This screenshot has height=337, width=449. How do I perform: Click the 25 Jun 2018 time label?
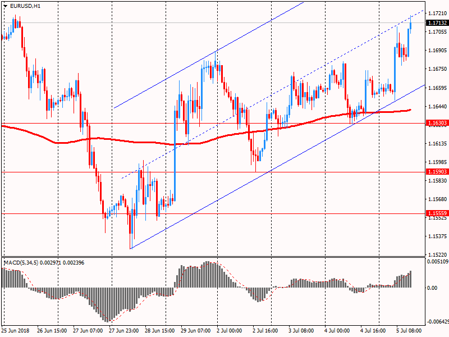pyautogui.click(x=15, y=331)
